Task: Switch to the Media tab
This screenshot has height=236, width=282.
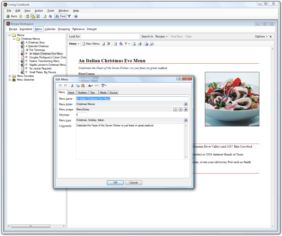Action: [x=103, y=93]
